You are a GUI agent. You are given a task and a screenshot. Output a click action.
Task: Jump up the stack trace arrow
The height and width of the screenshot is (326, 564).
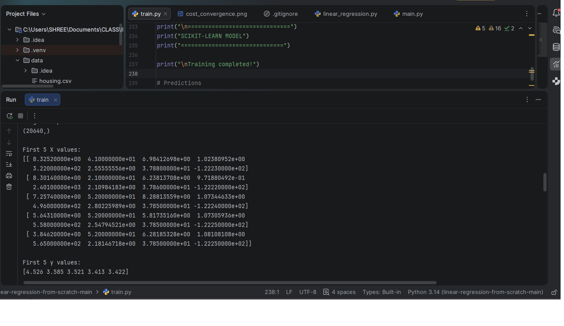coord(9,131)
